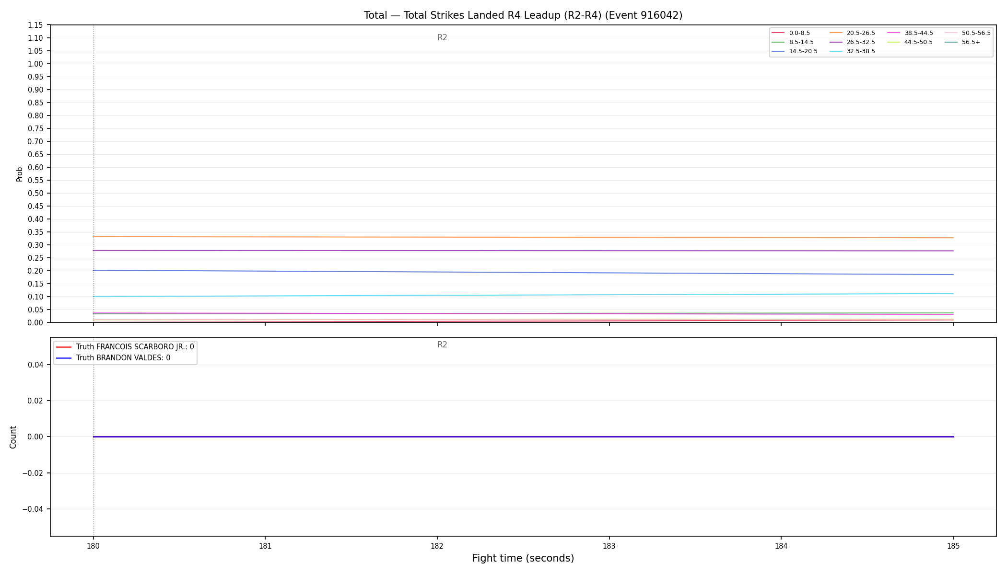Click the orange line swatch for 20.5-26.5

[x=836, y=33]
